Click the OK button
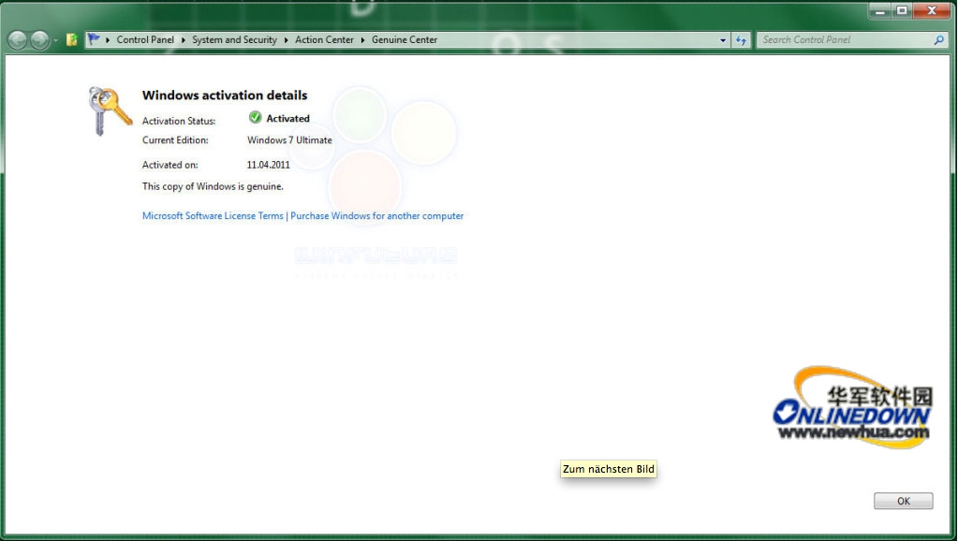Viewport: 958px width, 541px height. (x=904, y=501)
